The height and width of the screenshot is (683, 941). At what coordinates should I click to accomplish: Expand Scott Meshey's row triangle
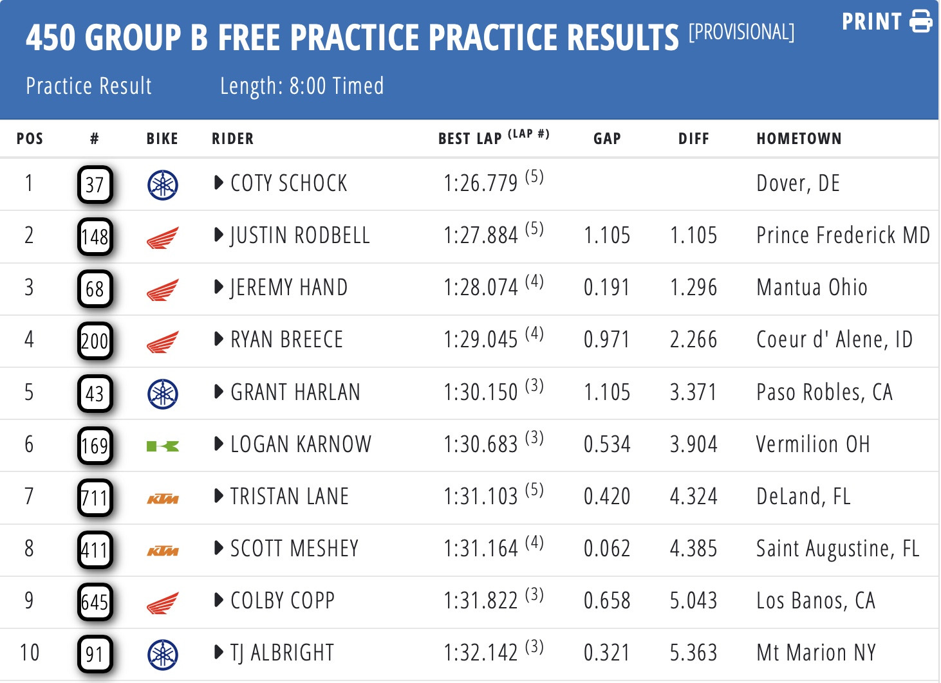pos(219,549)
